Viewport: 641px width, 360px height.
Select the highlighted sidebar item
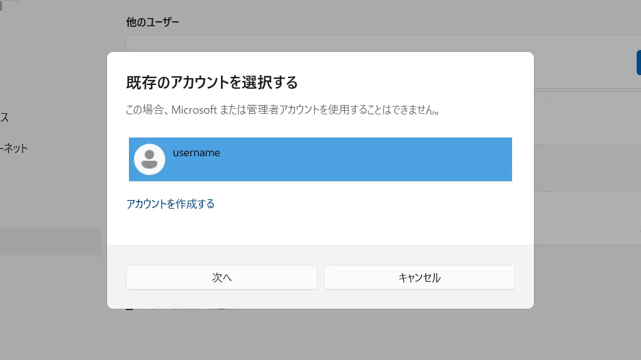50,241
